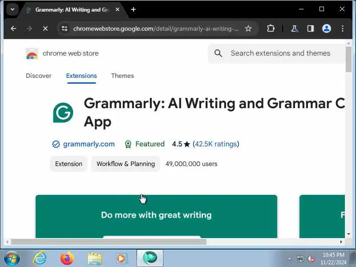
Task: Click the 49,000,000 users text
Action: 191,164
